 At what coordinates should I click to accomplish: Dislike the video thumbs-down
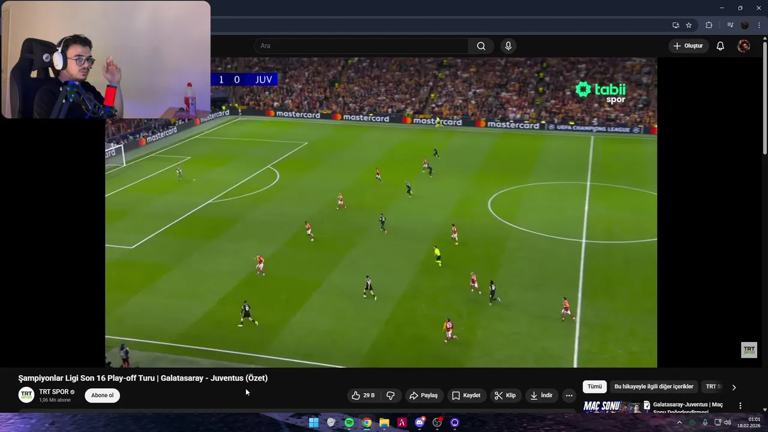pos(391,395)
